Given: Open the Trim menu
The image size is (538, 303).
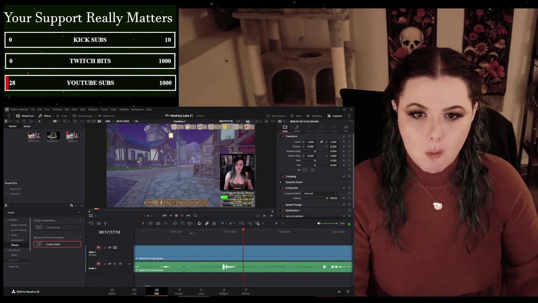Looking at the screenshot, I should [47, 109].
